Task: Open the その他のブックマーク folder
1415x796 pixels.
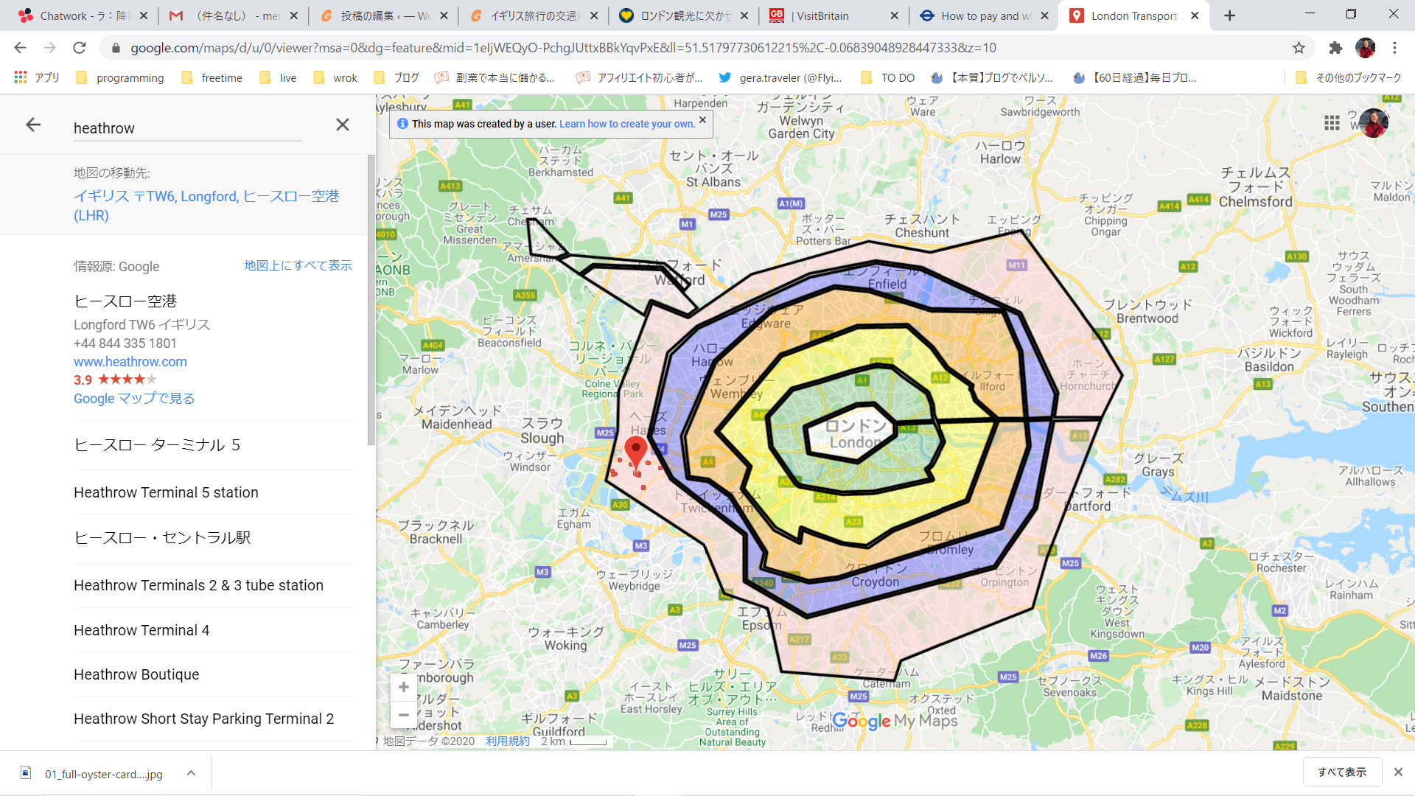Action: coord(1349,77)
